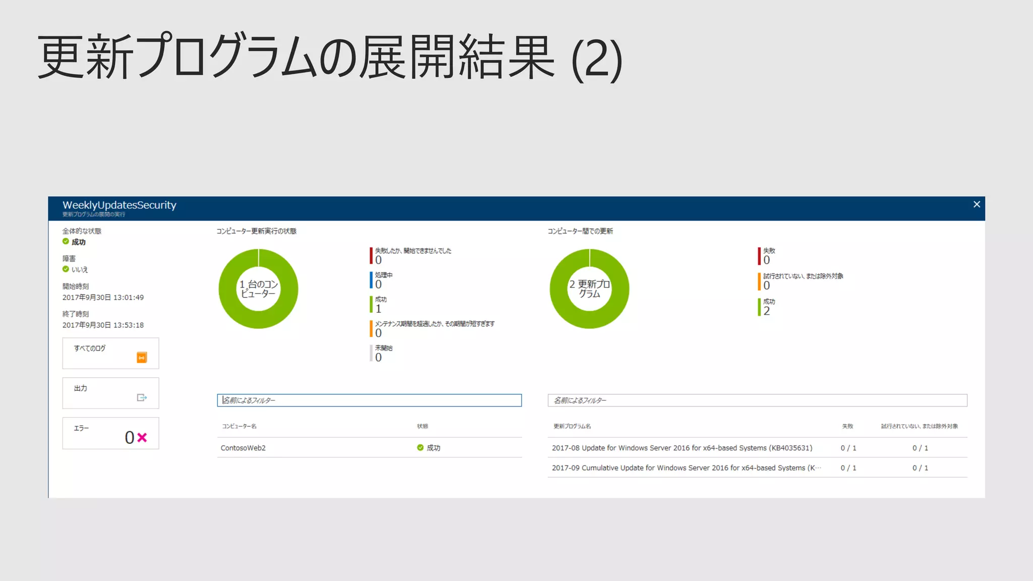The height and width of the screenshot is (581, 1033).
Task: Open the すべてのログ tile
Action: pyautogui.click(x=110, y=353)
